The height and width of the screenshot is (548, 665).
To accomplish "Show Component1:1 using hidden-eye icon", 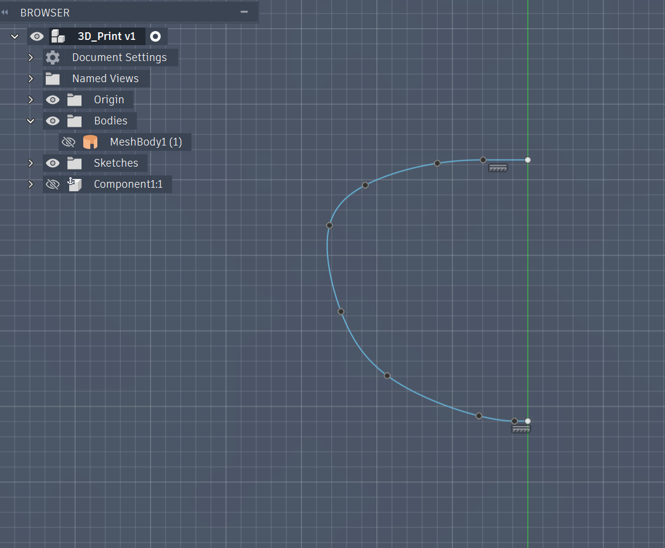I will click(x=53, y=184).
